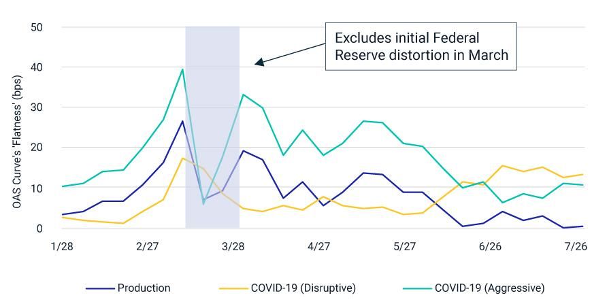Click the 4/27 x-axis date label

(319, 246)
